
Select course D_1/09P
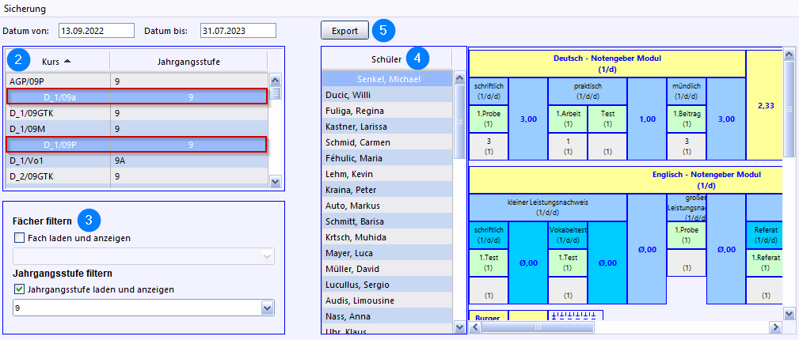point(136,145)
